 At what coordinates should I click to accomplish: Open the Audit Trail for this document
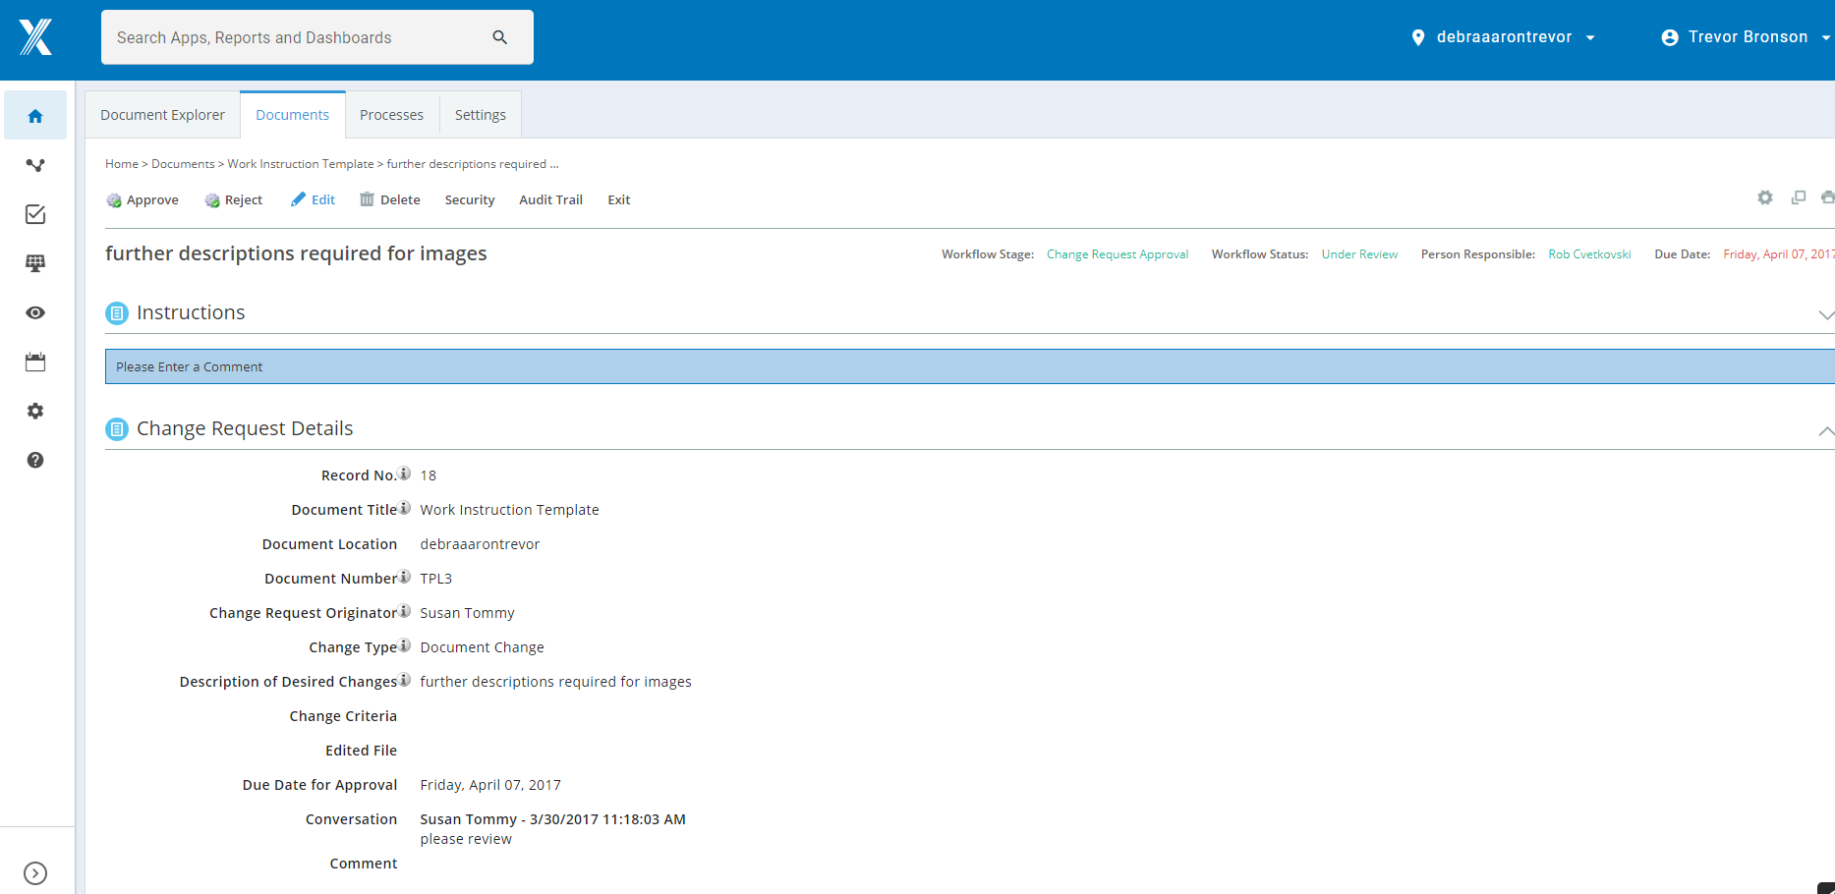[550, 199]
